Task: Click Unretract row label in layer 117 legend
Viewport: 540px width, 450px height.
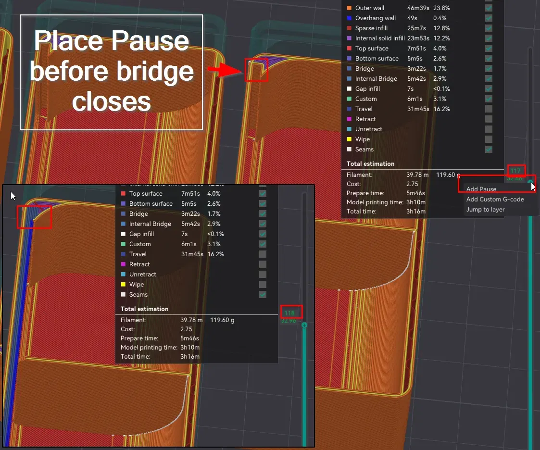Action: tap(368, 129)
